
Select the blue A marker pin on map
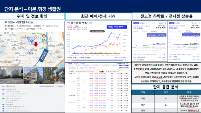pyautogui.click(x=31, y=41)
